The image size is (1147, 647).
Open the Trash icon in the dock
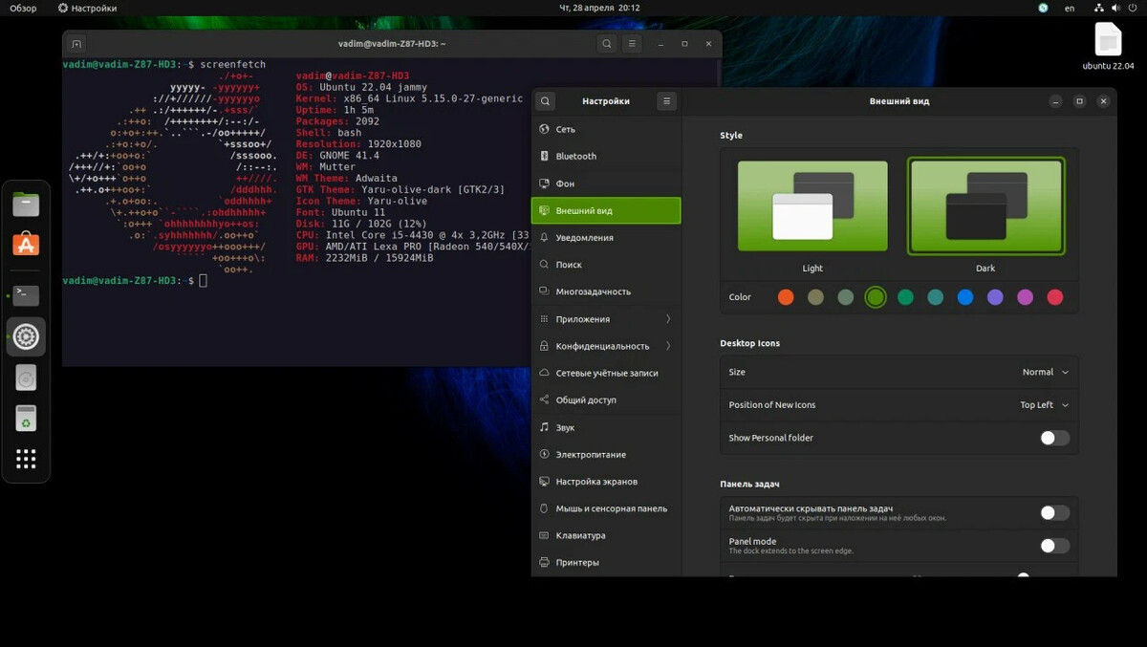(x=26, y=419)
